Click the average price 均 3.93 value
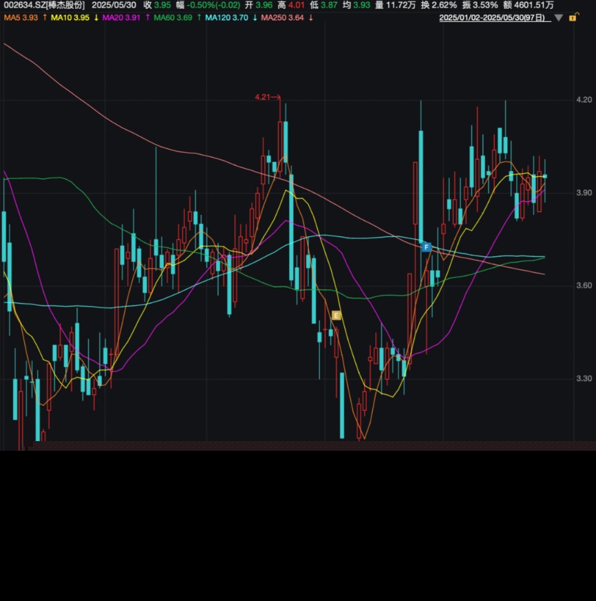Image resolution: width=596 pixels, height=601 pixels. coord(357,6)
